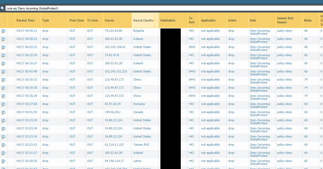Click into the log filter query field

point(164,8)
